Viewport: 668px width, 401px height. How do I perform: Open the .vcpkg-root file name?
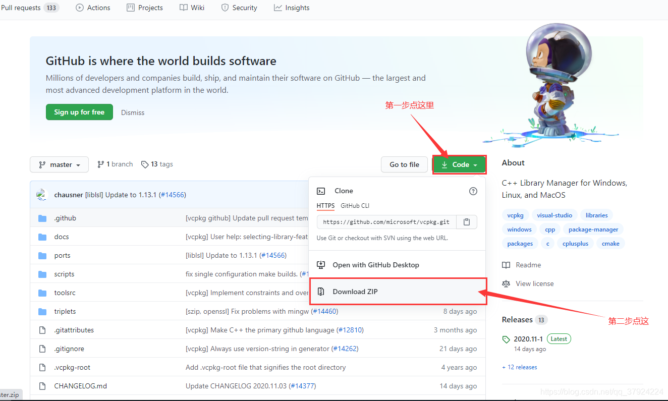(x=73, y=367)
